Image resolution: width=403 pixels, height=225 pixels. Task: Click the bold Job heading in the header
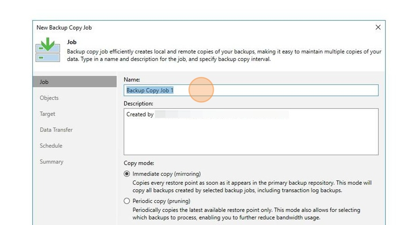click(x=72, y=42)
